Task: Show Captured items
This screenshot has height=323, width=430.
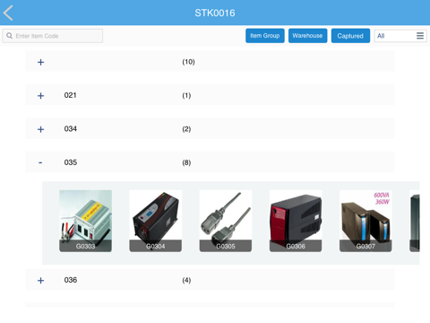Action: (x=350, y=36)
